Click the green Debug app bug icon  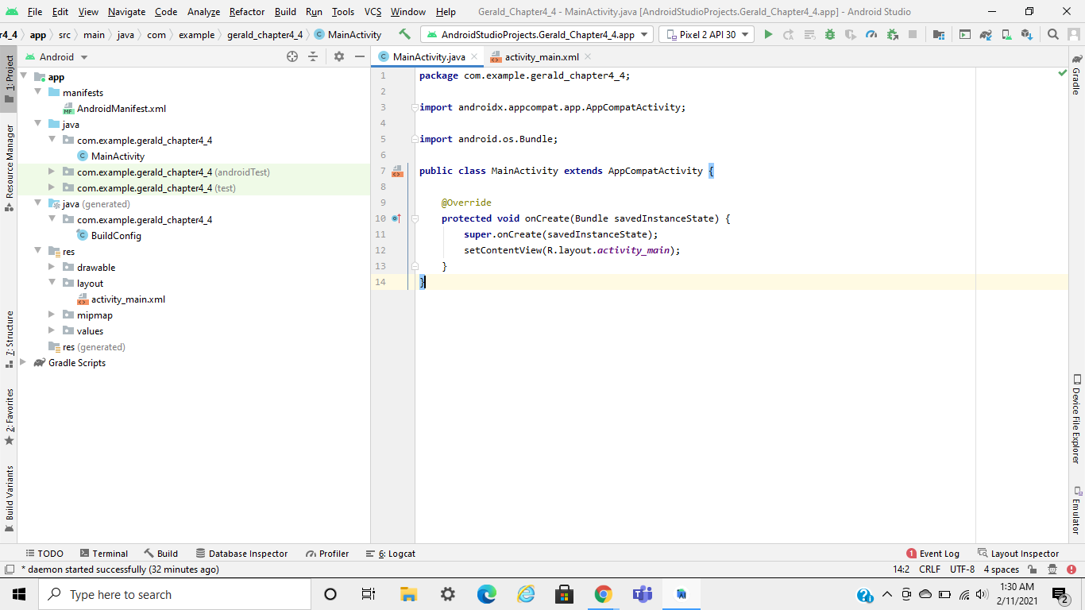click(x=830, y=35)
